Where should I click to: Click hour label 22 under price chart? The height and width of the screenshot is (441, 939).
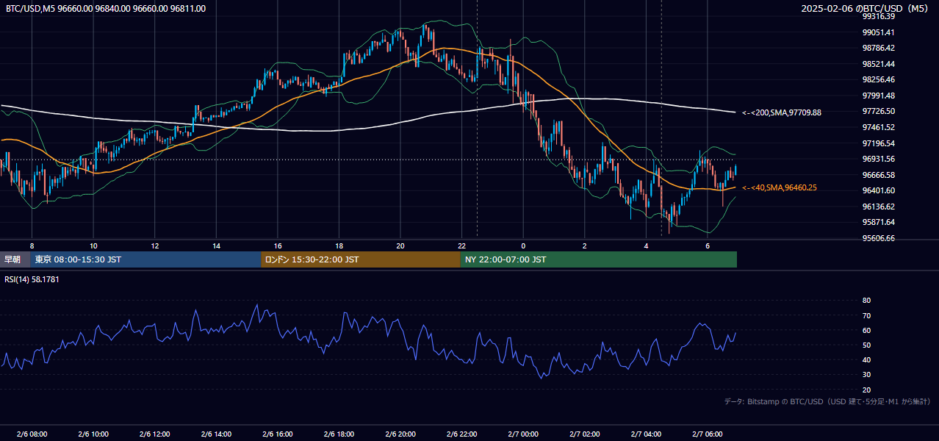(461, 245)
